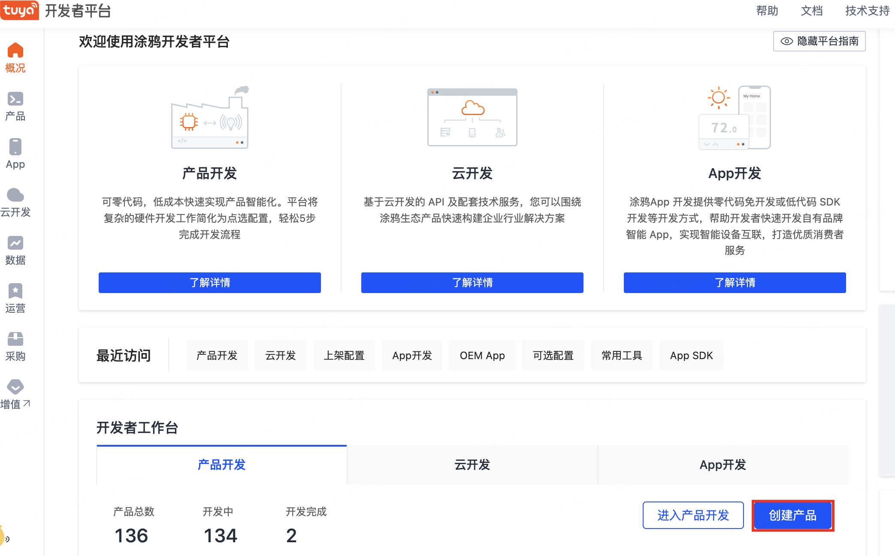Open recent visit 产品开发 chip
Screen dimensions: 895x556
point(217,355)
